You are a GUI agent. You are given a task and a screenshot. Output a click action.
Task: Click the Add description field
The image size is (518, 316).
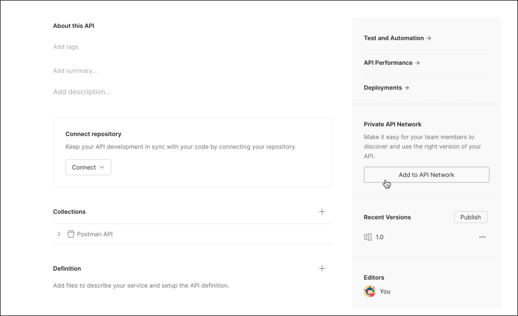tap(82, 92)
